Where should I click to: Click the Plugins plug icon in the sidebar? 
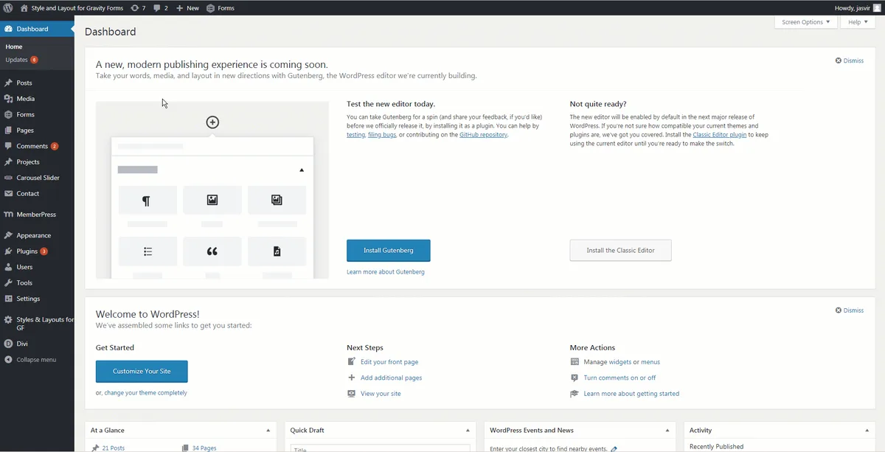8,251
